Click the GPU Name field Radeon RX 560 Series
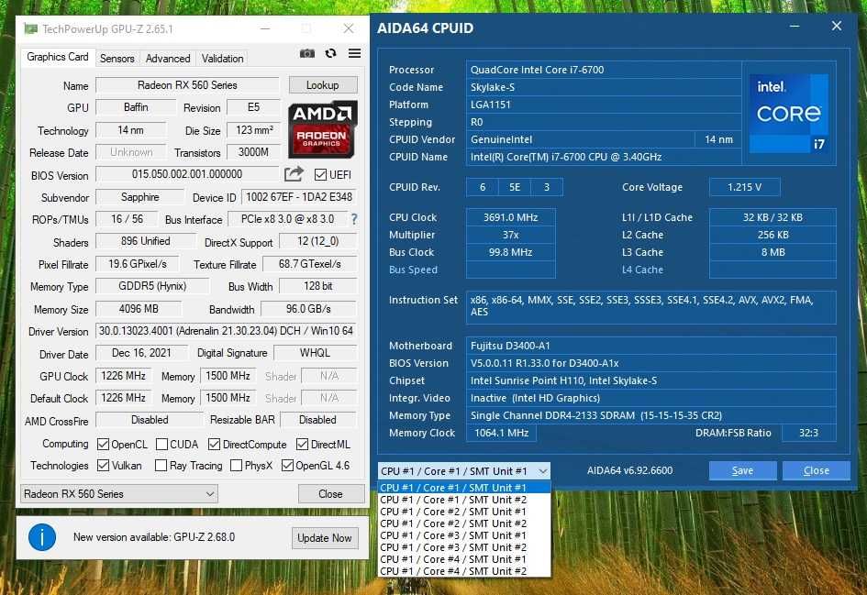 click(187, 85)
